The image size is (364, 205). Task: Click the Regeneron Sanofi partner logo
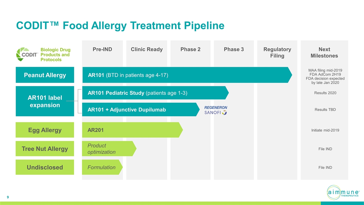click(x=216, y=110)
